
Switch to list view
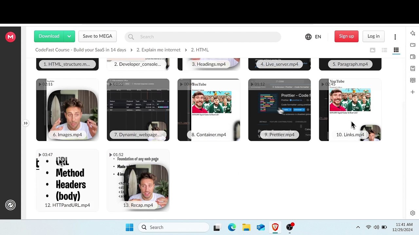coord(384,50)
